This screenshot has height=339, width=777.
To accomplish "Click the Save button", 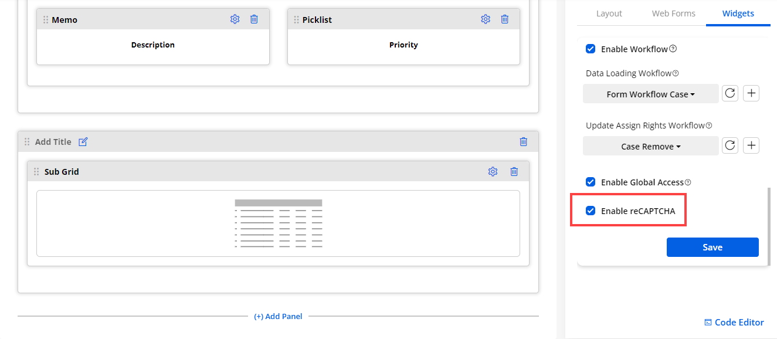I will pyautogui.click(x=712, y=248).
